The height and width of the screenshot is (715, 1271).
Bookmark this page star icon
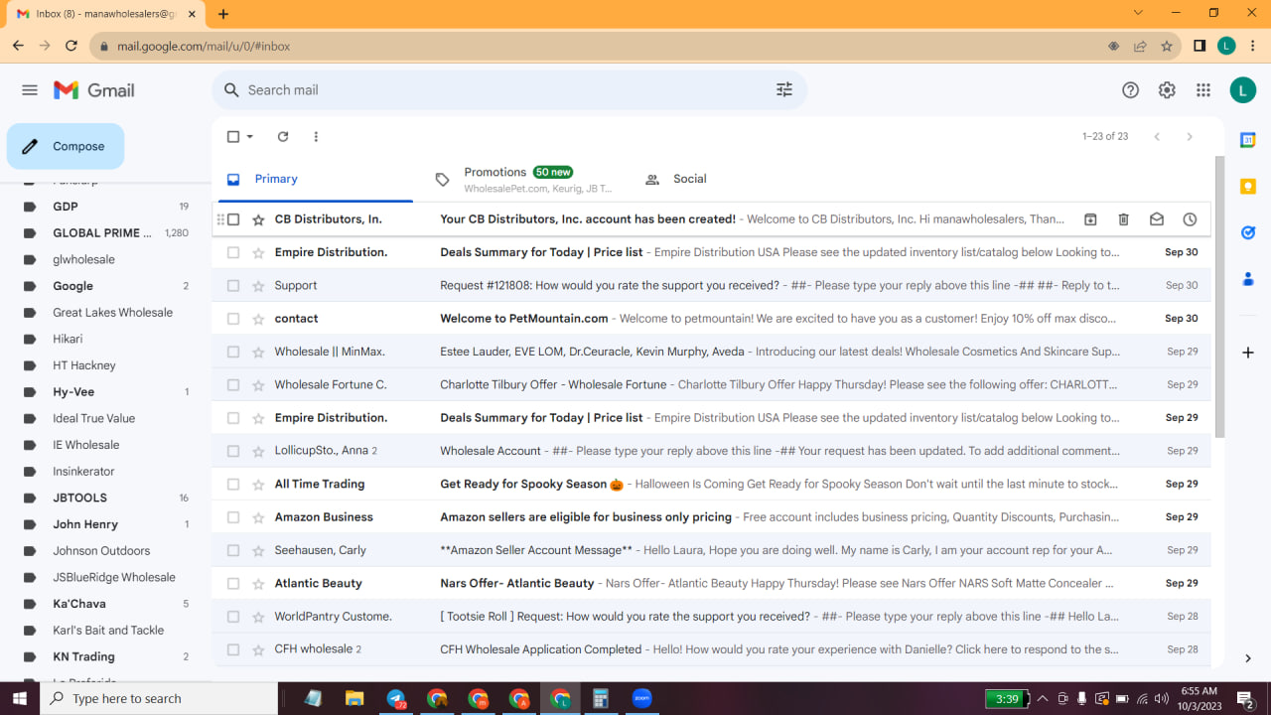[1167, 46]
